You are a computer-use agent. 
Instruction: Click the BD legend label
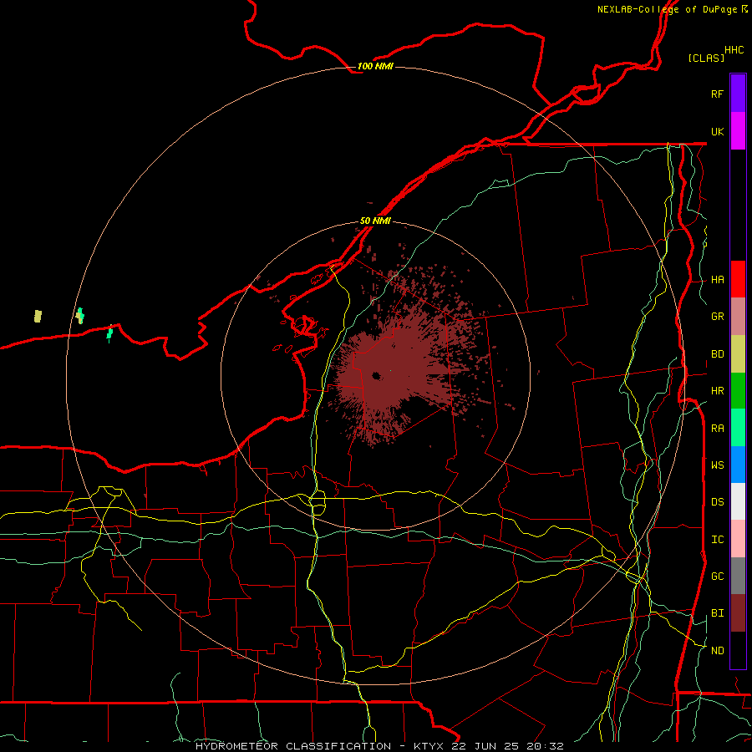[x=717, y=354]
